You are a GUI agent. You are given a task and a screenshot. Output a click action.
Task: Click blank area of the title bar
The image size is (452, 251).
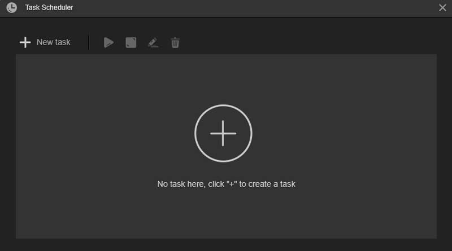[x=254, y=8]
